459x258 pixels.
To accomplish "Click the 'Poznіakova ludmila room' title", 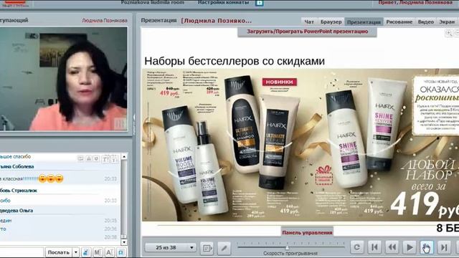I will coord(153,2).
